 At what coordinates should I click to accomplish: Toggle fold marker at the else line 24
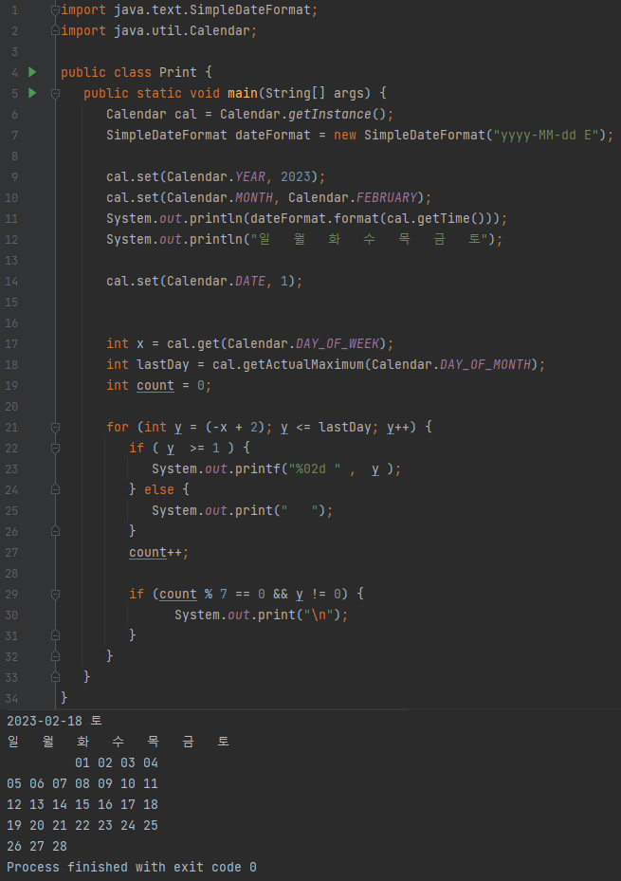(55, 490)
